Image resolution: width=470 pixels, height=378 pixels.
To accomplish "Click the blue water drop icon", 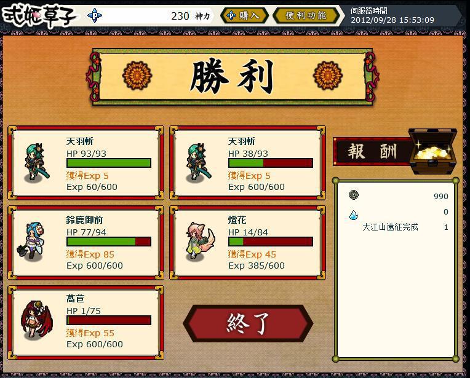I will coord(354,215).
